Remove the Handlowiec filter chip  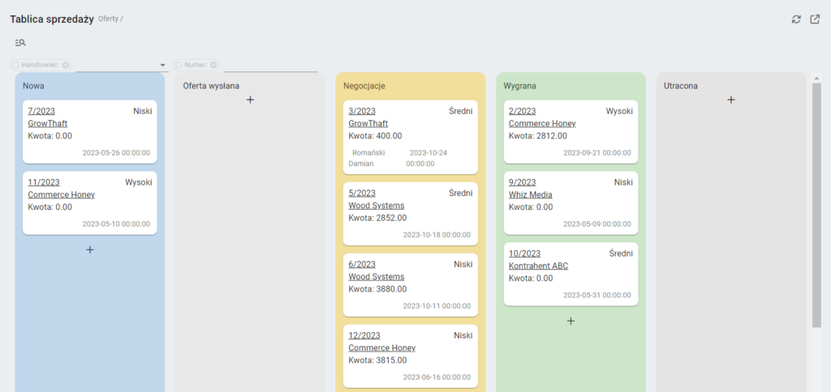click(65, 65)
